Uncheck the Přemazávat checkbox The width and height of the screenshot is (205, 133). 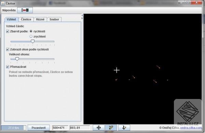tap(8, 67)
